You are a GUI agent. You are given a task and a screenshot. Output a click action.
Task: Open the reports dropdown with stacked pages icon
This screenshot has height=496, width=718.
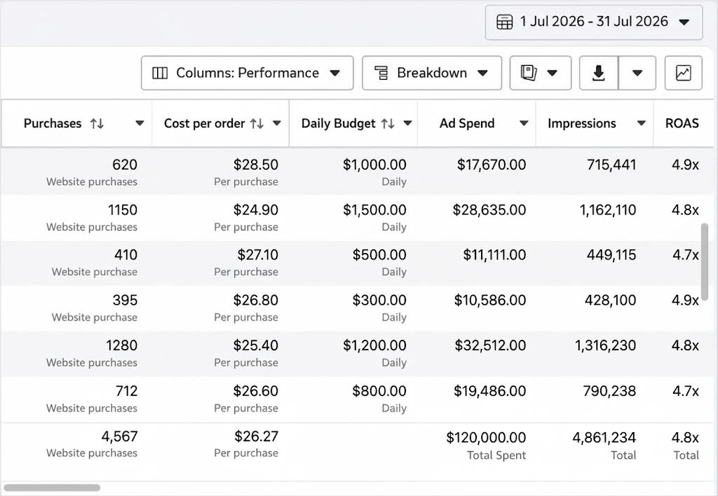click(541, 73)
